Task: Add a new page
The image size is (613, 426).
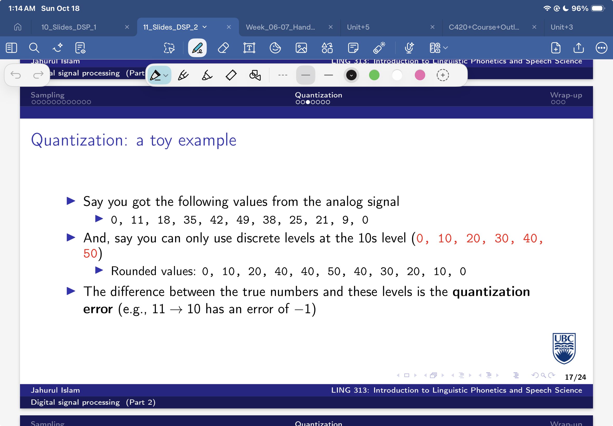Action: [556, 48]
